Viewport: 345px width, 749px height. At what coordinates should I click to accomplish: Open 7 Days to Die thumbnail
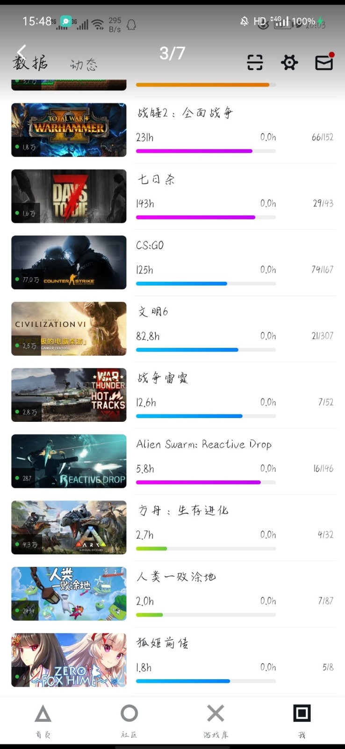(x=69, y=196)
